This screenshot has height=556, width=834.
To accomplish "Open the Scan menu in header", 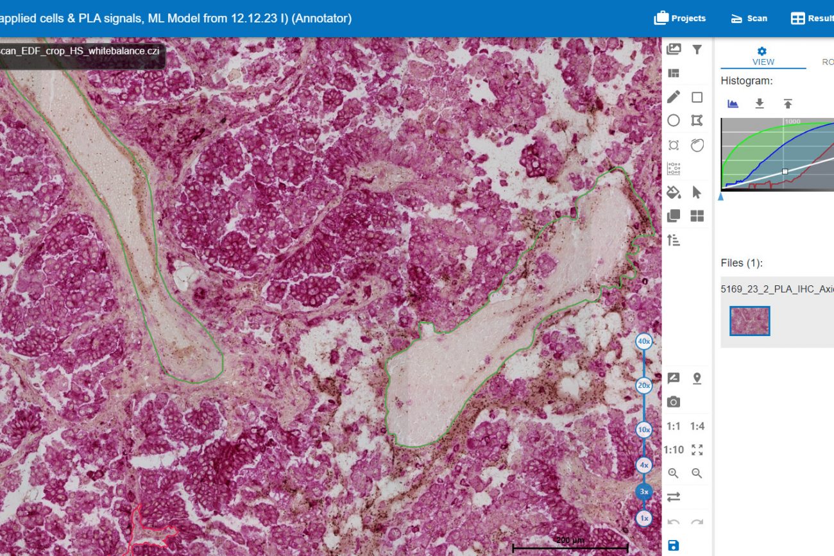I will pyautogui.click(x=749, y=19).
